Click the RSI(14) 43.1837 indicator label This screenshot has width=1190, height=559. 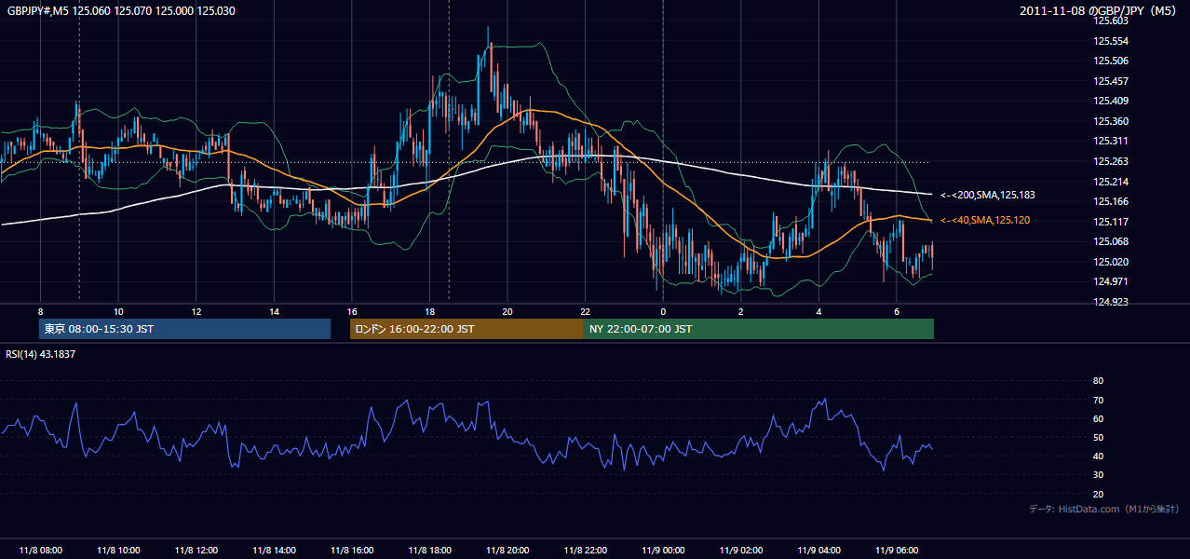click(41, 354)
